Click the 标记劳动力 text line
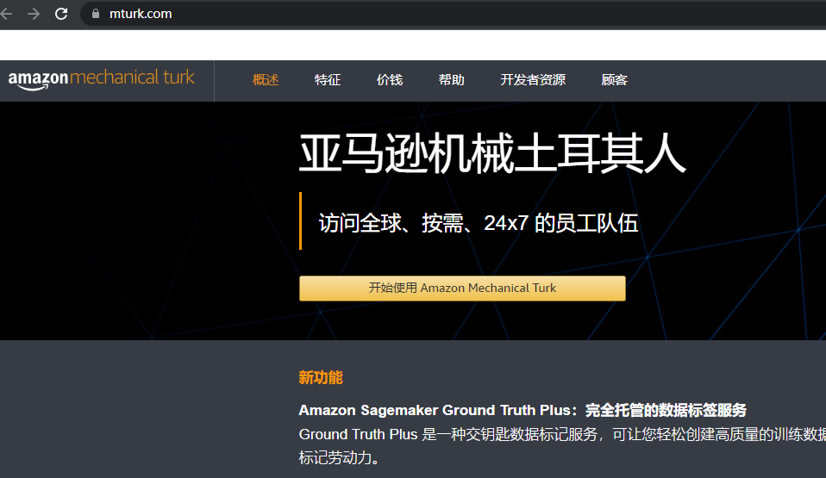The height and width of the screenshot is (478, 826). (x=339, y=458)
